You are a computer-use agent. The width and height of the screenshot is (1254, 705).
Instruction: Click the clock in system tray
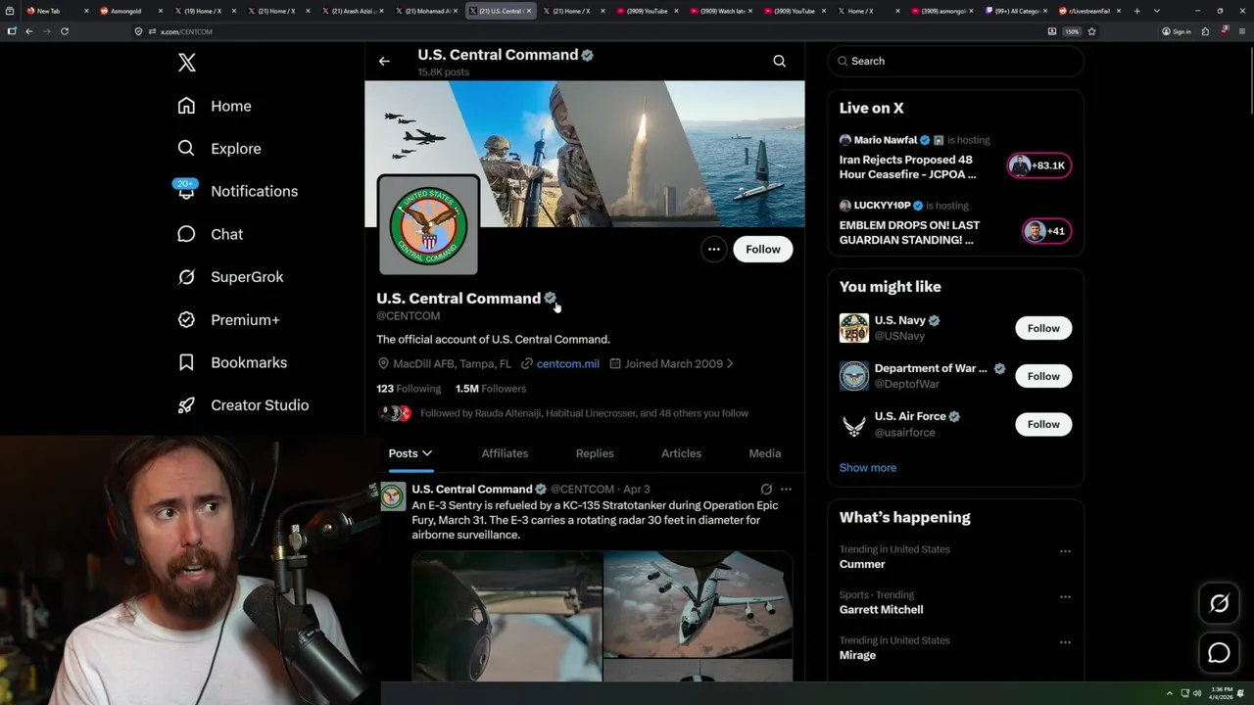coord(1222,693)
